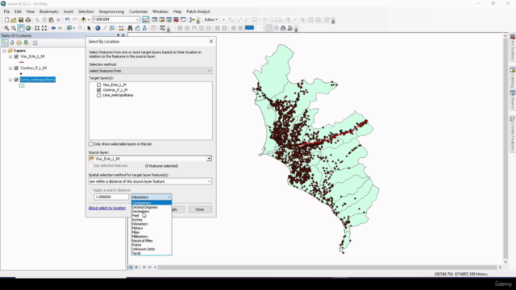Activate the Identify tool
The height and width of the screenshot is (290, 516).
point(98,28)
